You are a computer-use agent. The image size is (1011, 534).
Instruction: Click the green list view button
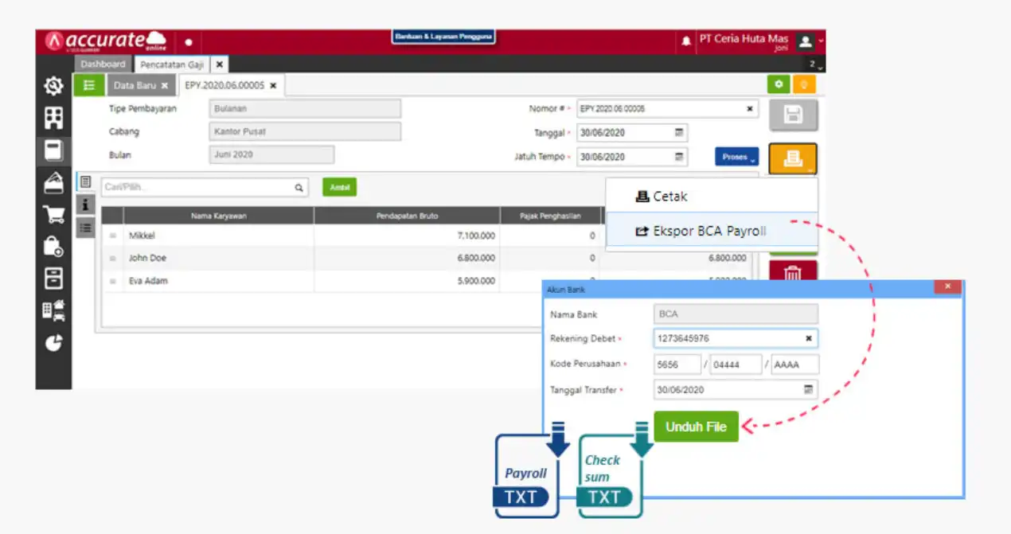89,85
